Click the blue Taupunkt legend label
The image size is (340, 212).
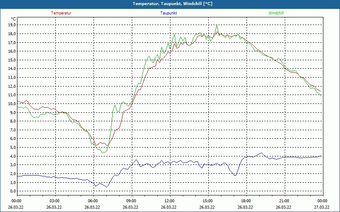(168, 13)
